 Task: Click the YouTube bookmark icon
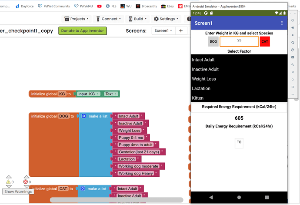pyautogui.click(x=100, y=7)
